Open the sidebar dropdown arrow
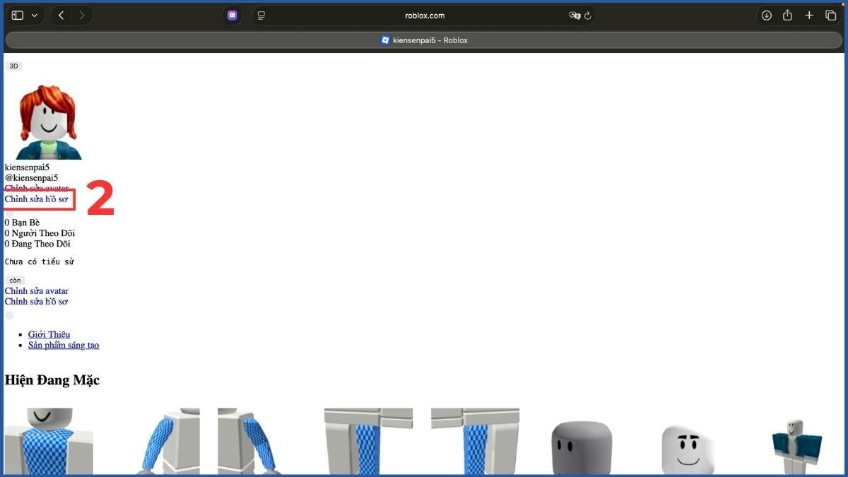Screen dimensions: 848x477 tap(34, 16)
